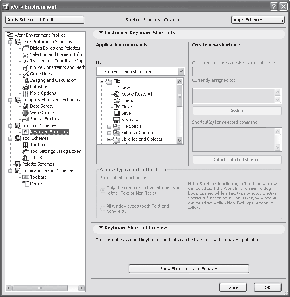Image resolution: width=290 pixels, height=297 pixels.
Task: Open the Apply Scheme menu button
Action: [x=258, y=20]
